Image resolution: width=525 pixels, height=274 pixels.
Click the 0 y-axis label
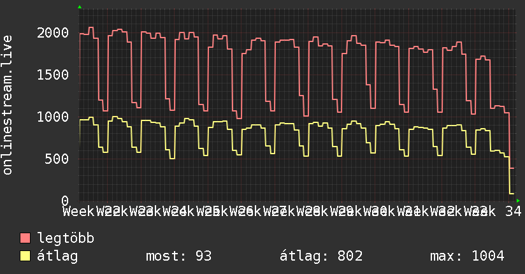pyautogui.click(x=65, y=201)
